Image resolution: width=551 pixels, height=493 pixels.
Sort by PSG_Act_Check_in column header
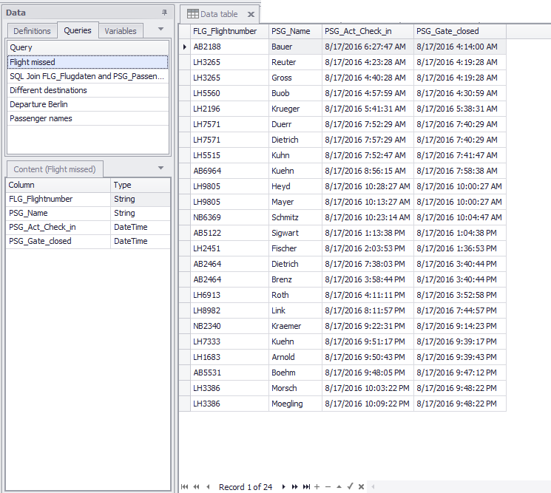[368, 31]
